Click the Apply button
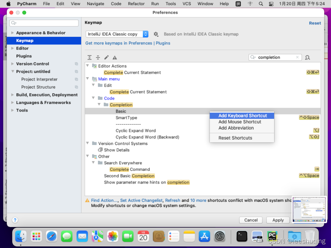The height and width of the screenshot is (248, 331). tap(278, 220)
